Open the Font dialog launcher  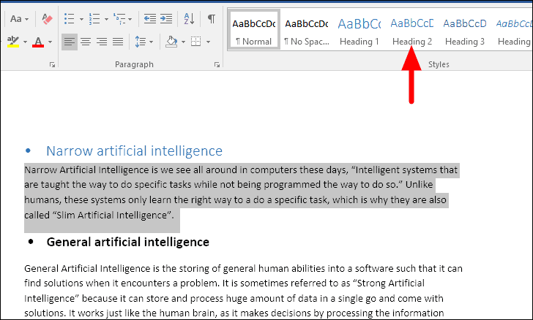52,64
